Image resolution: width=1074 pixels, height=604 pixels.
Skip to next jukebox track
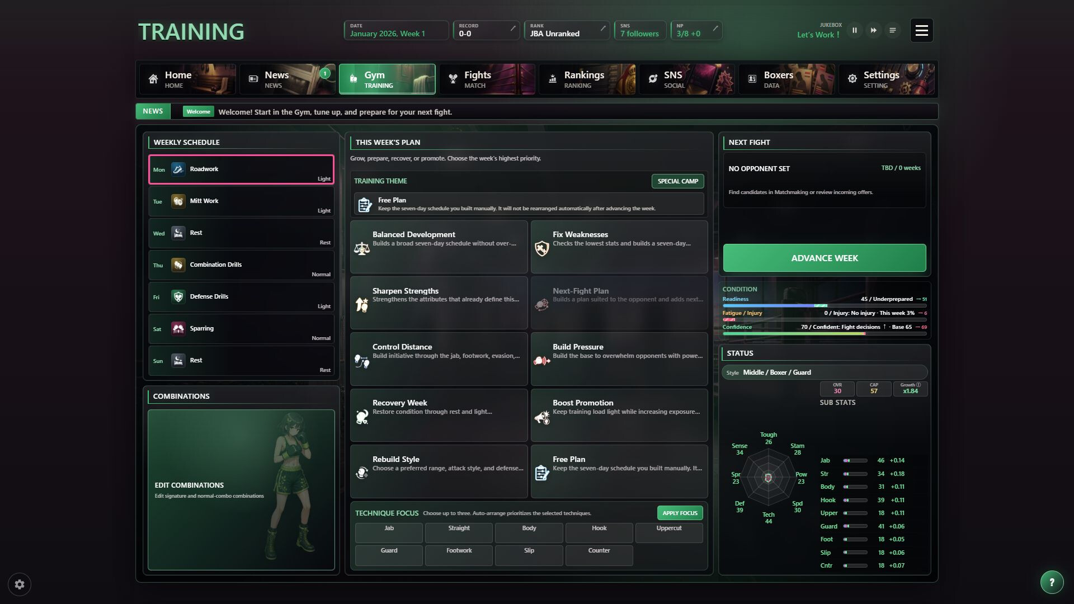pos(873,30)
